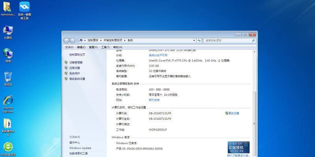Launch the Internet Explorer desktop icon
This screenshot has width=315, height=157.
click(8, 104)
